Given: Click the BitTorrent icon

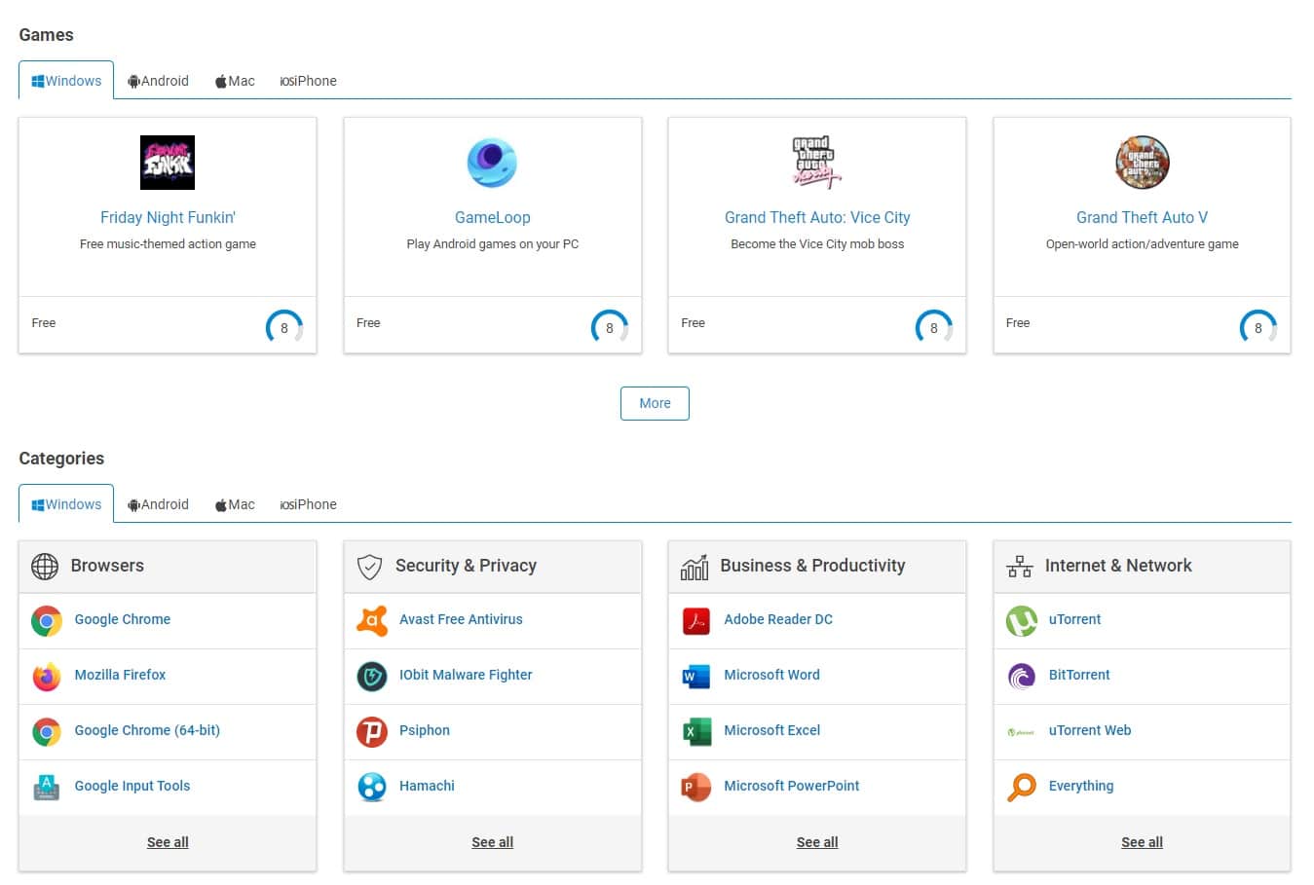Looking at the screenshot, I should click(1022, 676).
